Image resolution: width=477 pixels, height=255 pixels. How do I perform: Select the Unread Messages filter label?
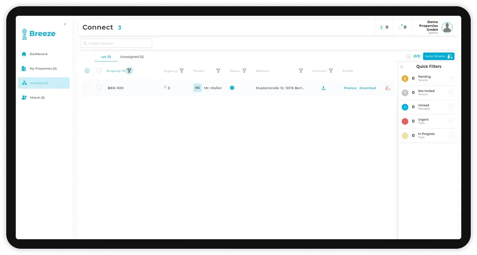(424, 107)
